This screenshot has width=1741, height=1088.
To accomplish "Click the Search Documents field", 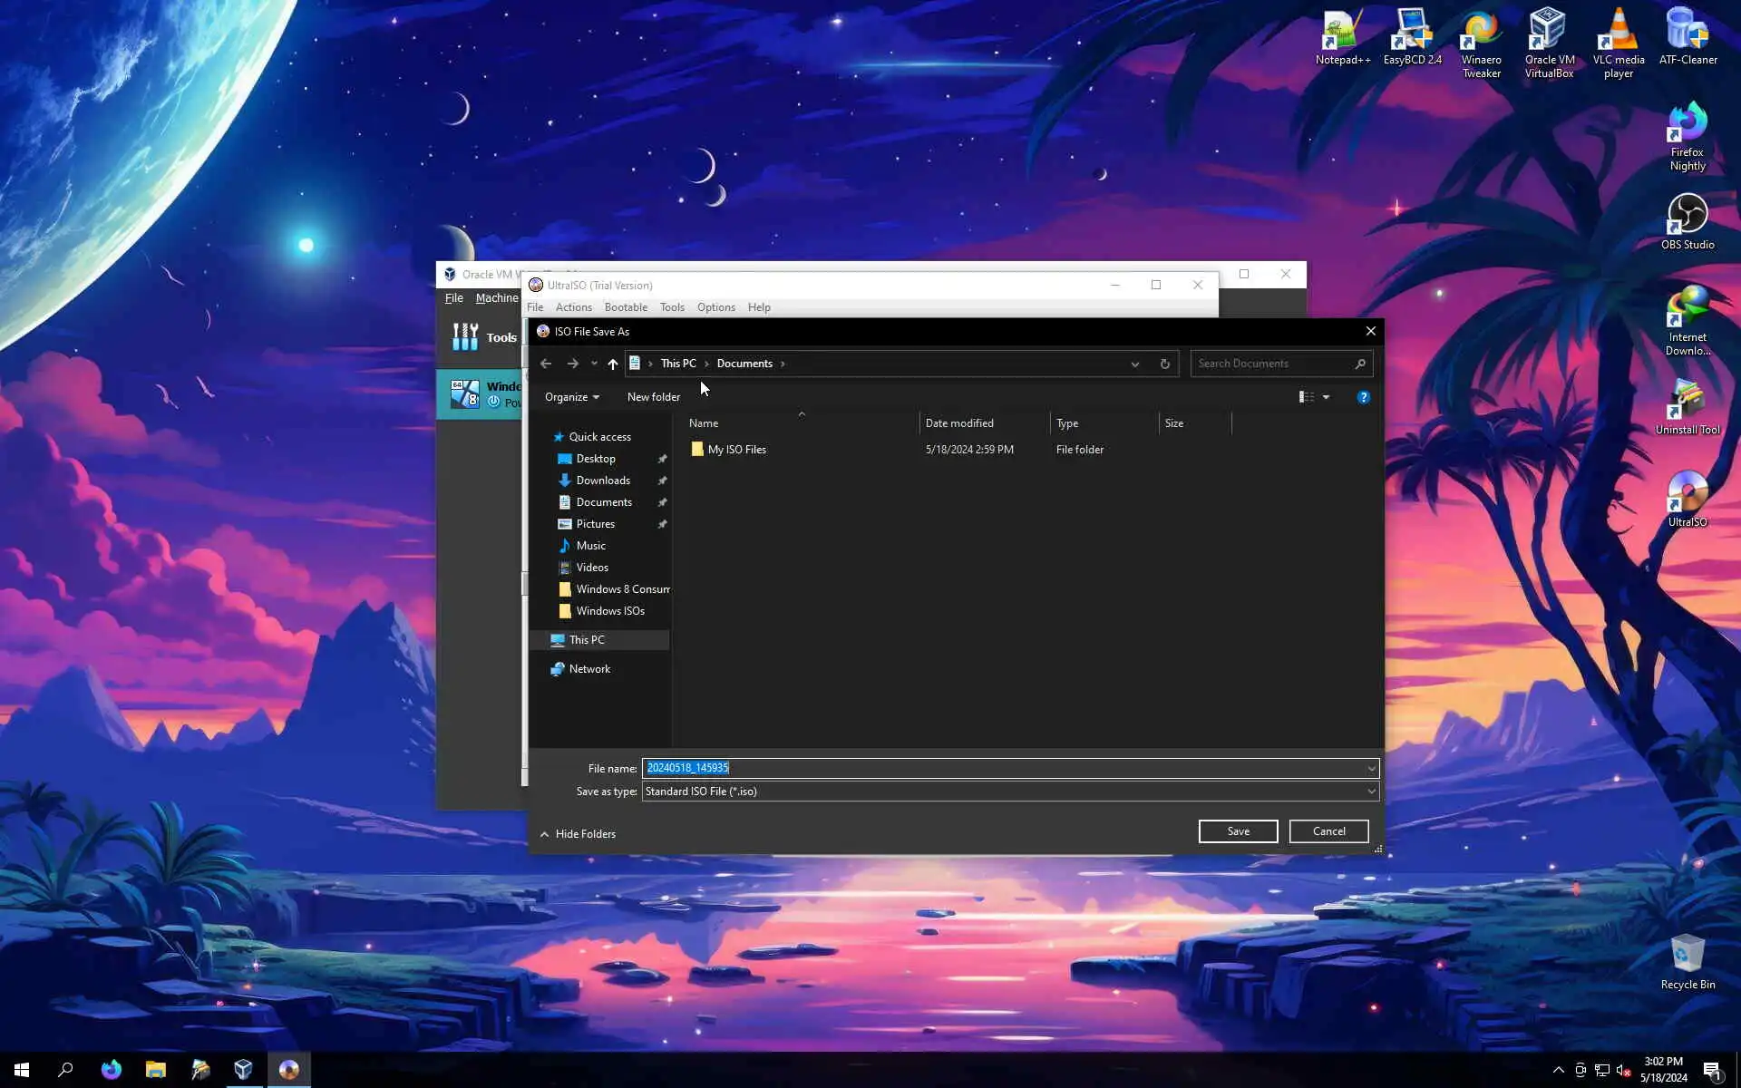I will coord(1272,364).
